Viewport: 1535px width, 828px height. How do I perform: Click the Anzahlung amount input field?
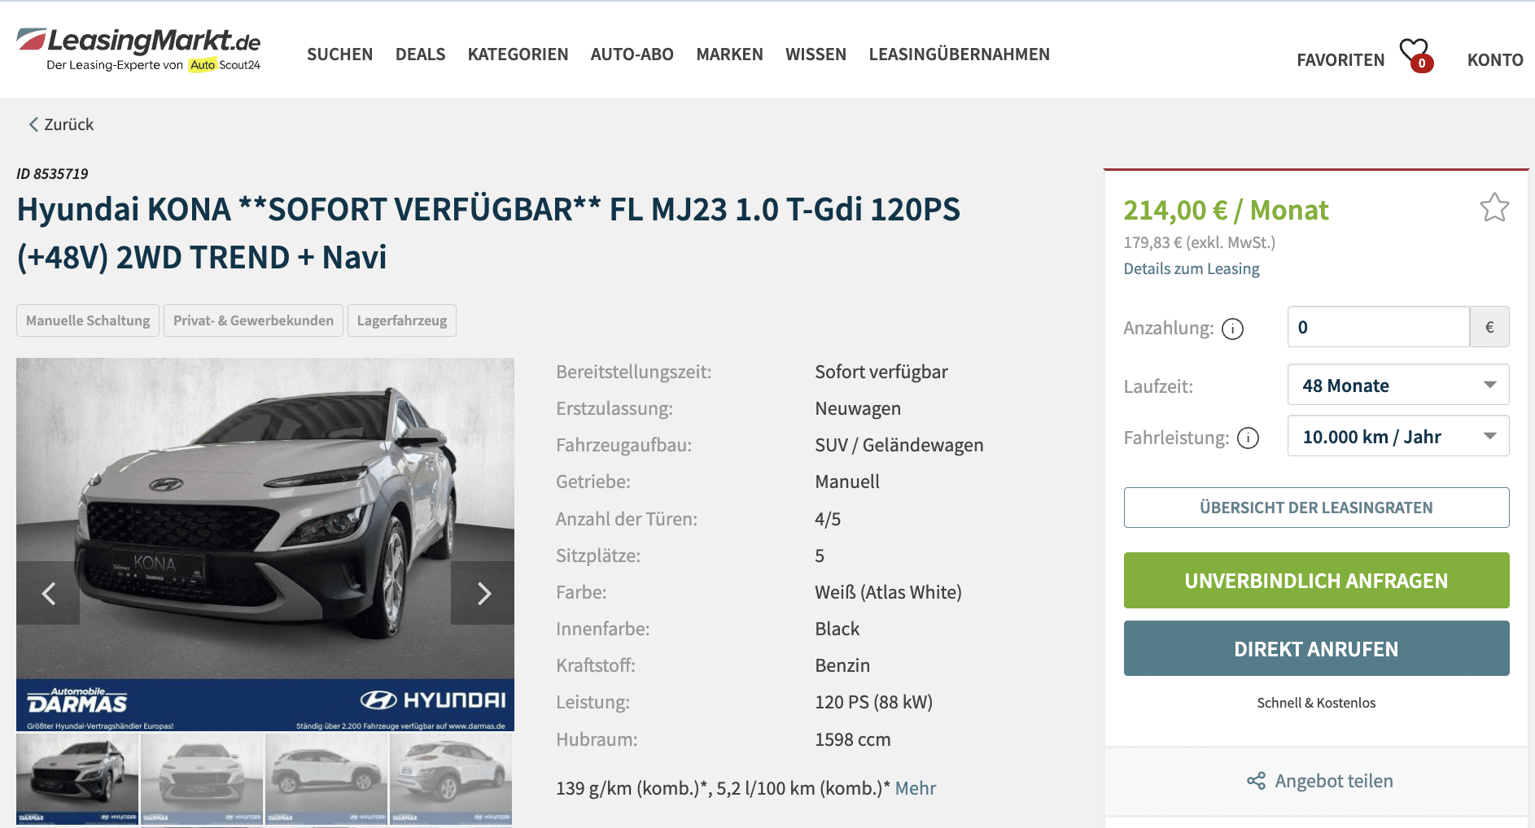point(1378,327)
